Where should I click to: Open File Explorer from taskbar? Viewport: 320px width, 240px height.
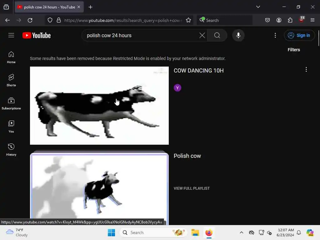tap(195, 232)
